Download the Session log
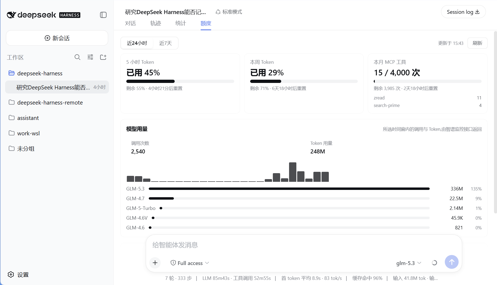The width and height of the screenshot is (497, 285). click(x=463, y=12)
